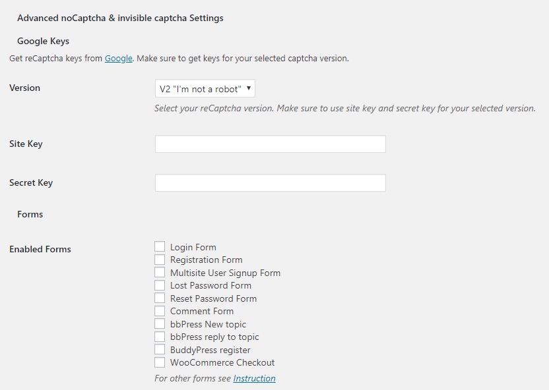Click the Site Key label

tap(26, 144)
